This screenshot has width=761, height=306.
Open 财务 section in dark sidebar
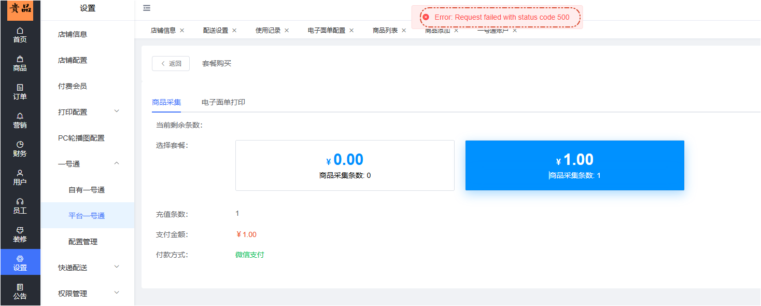coord(20,149)
